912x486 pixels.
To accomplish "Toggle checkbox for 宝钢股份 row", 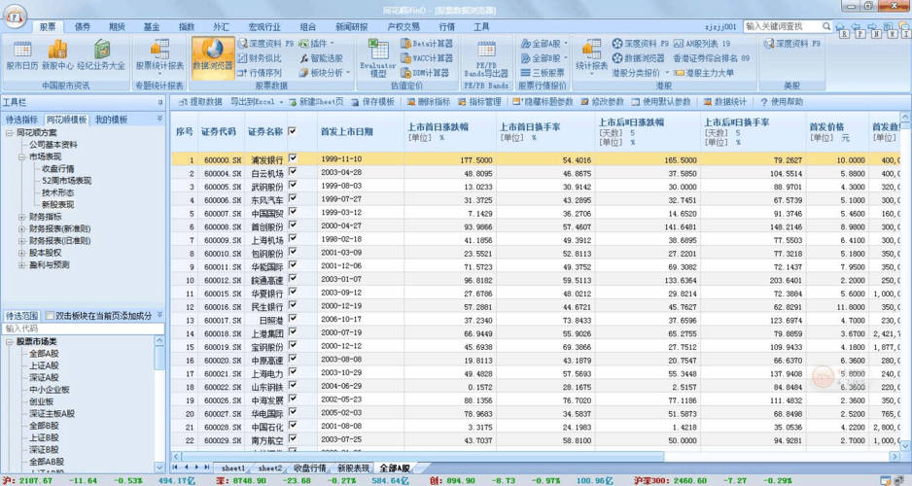I will [x=293, y=345].
